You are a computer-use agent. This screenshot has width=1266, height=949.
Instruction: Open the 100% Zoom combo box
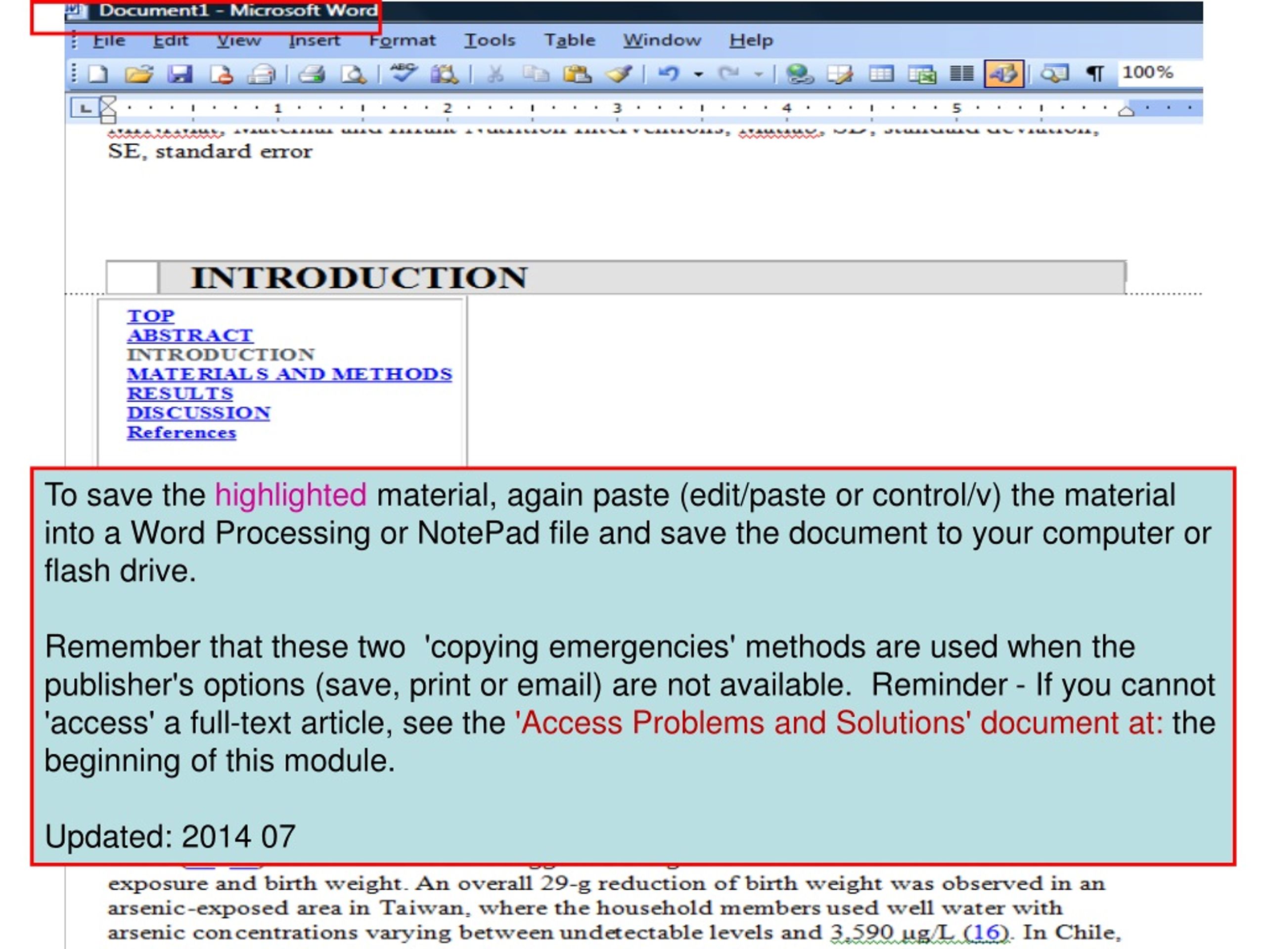[1160, 73]
